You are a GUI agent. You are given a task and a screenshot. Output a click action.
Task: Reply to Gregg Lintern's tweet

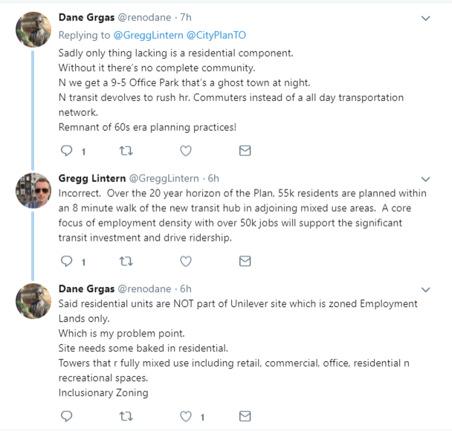point(65,261)
